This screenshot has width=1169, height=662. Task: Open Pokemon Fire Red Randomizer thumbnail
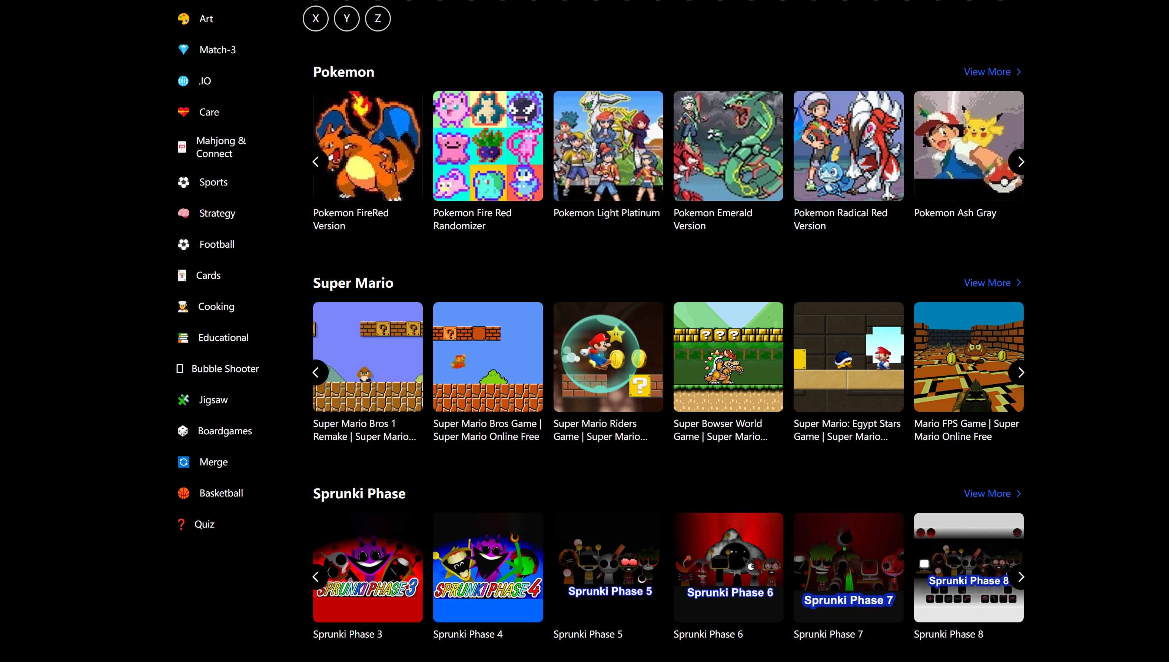pyautogui.click(x=488, y=146)
